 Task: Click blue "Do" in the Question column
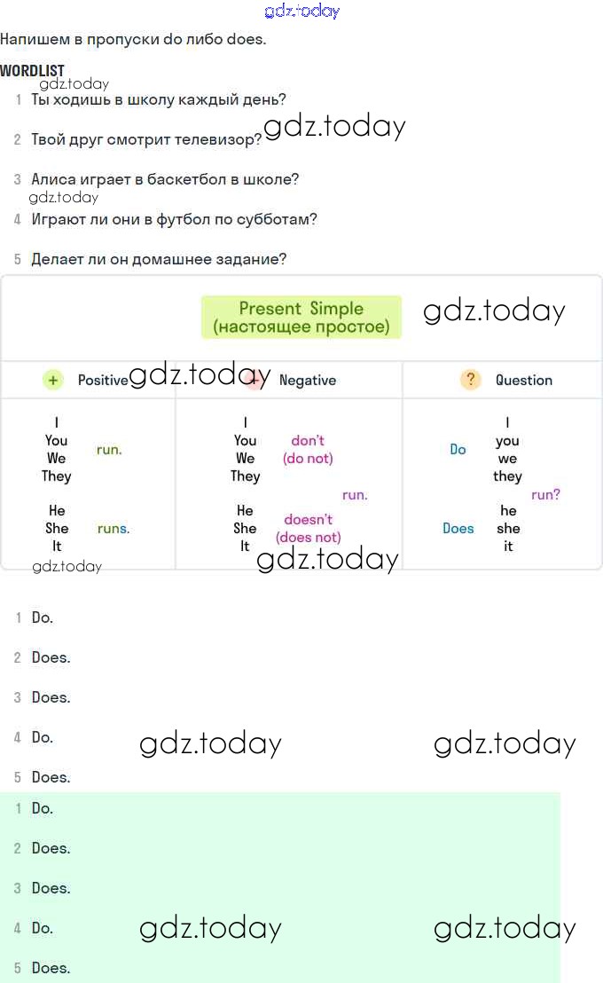pos(458,450)
